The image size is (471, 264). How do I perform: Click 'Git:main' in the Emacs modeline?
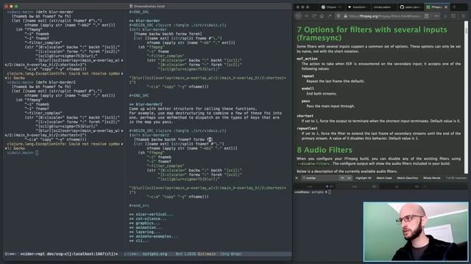[207, 254]
